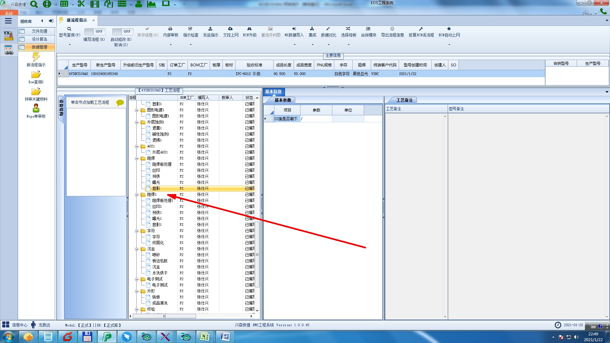Collapse the 沉金 tree folder
Screen dimensions: 610x343
(137, 249)
